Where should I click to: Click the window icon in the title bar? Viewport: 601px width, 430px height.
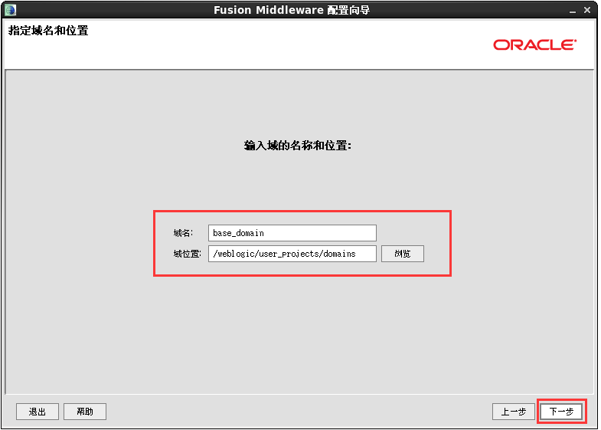[x=11, y=10]
